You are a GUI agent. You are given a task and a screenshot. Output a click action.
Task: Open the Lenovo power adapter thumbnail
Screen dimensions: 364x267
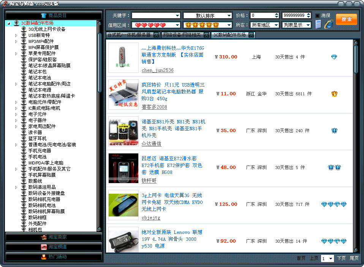pyautogui.click(x=123, y=239)
